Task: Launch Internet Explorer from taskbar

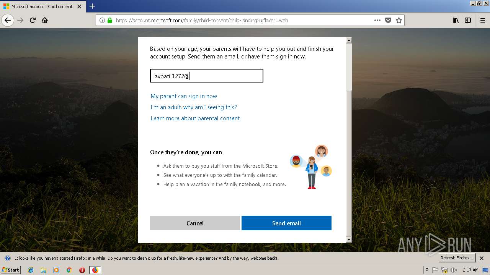Action: 31,270
